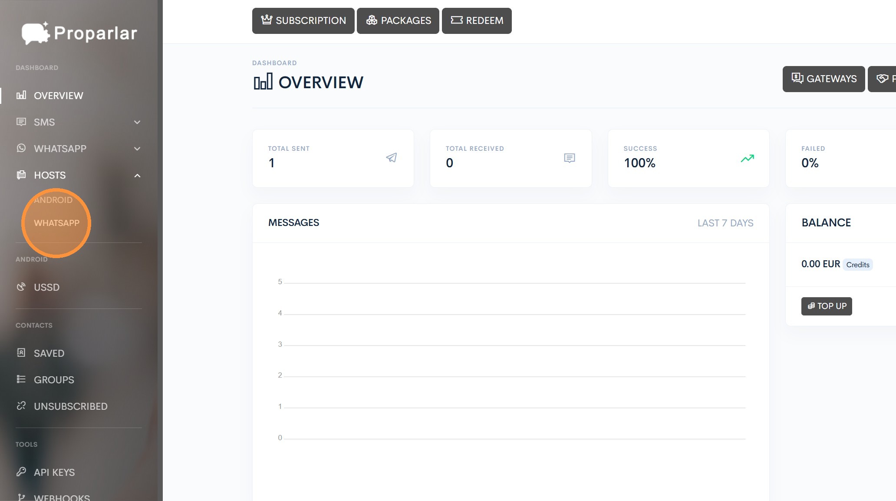Click the paper plane icon in Total Sent
This screenshot has width=896, height=501.
click(x=391, y=158)
